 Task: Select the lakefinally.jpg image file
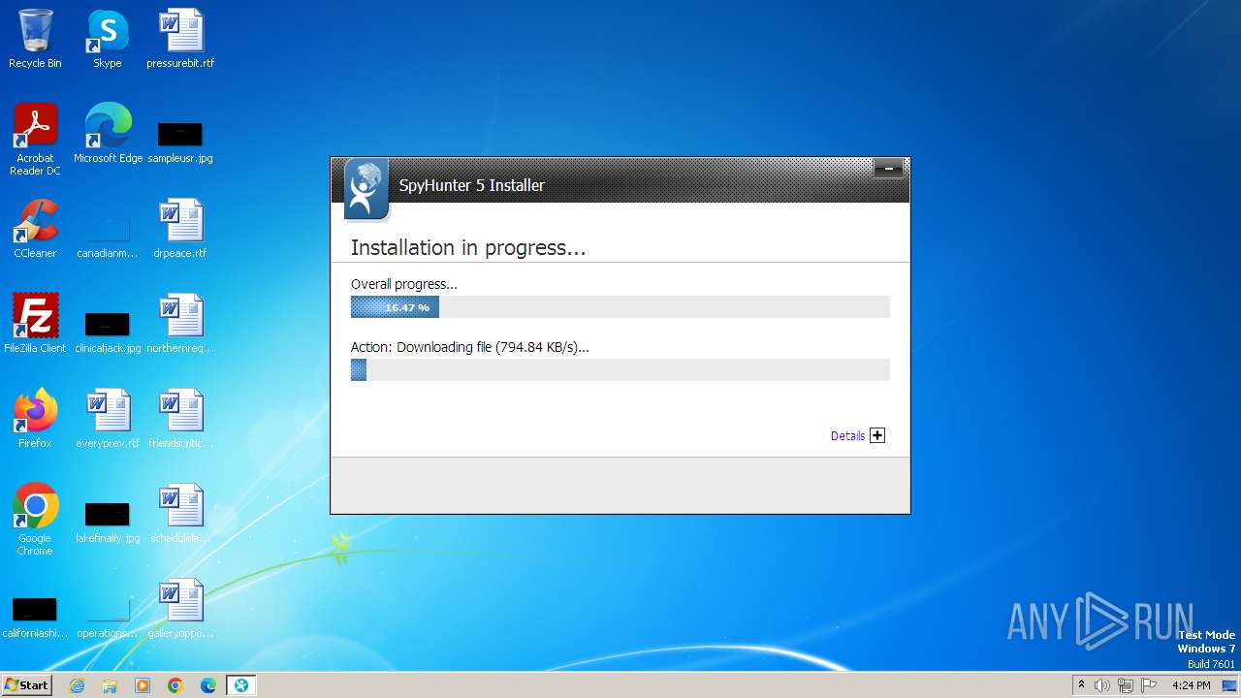pyautogui.click(x=108, y=522)
